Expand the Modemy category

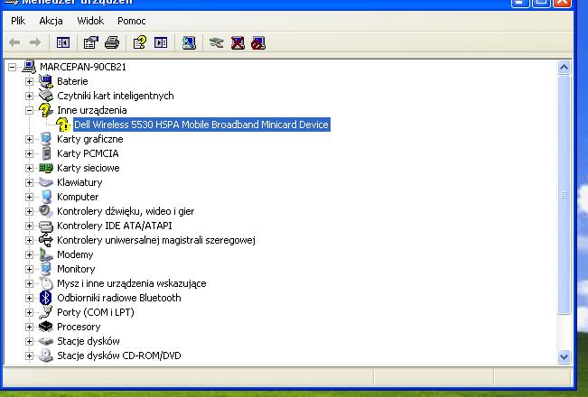point(29,254)
